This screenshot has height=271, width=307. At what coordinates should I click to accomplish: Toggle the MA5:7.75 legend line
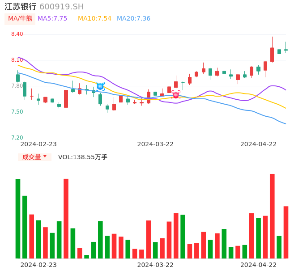(52, 19)
